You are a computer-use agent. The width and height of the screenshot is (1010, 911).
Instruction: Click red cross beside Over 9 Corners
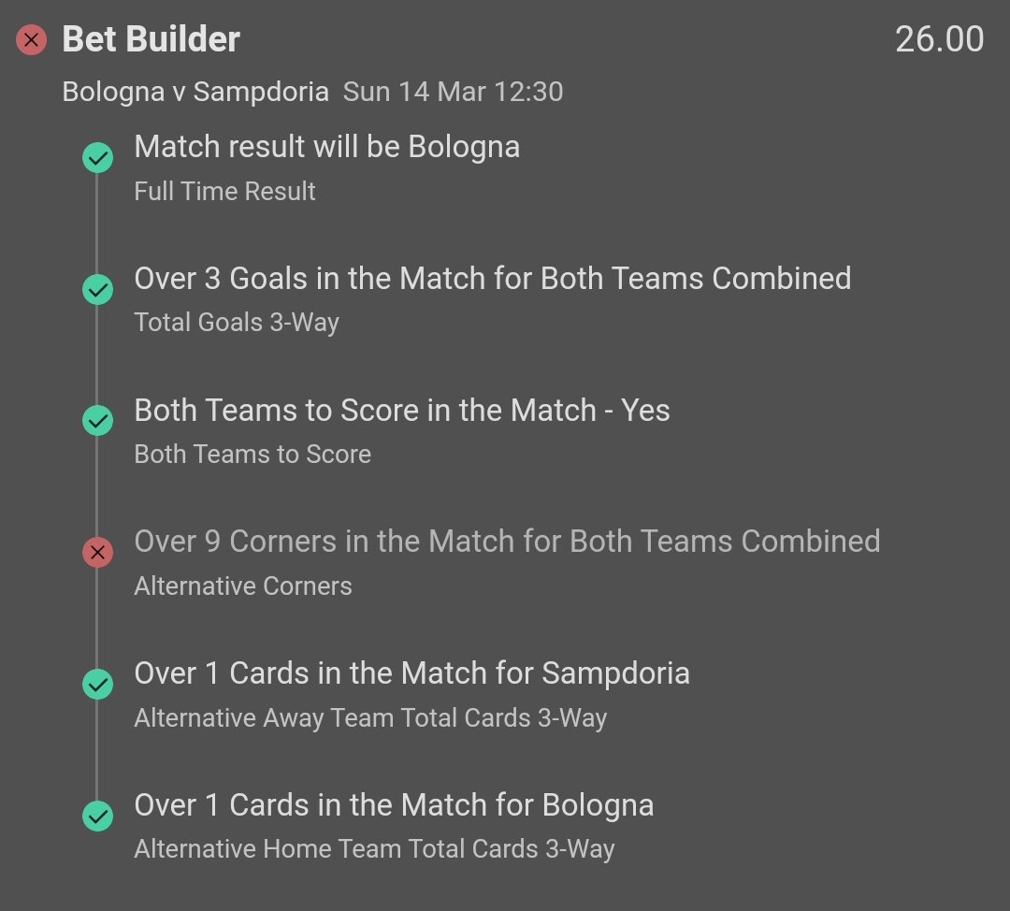[97, 553]
